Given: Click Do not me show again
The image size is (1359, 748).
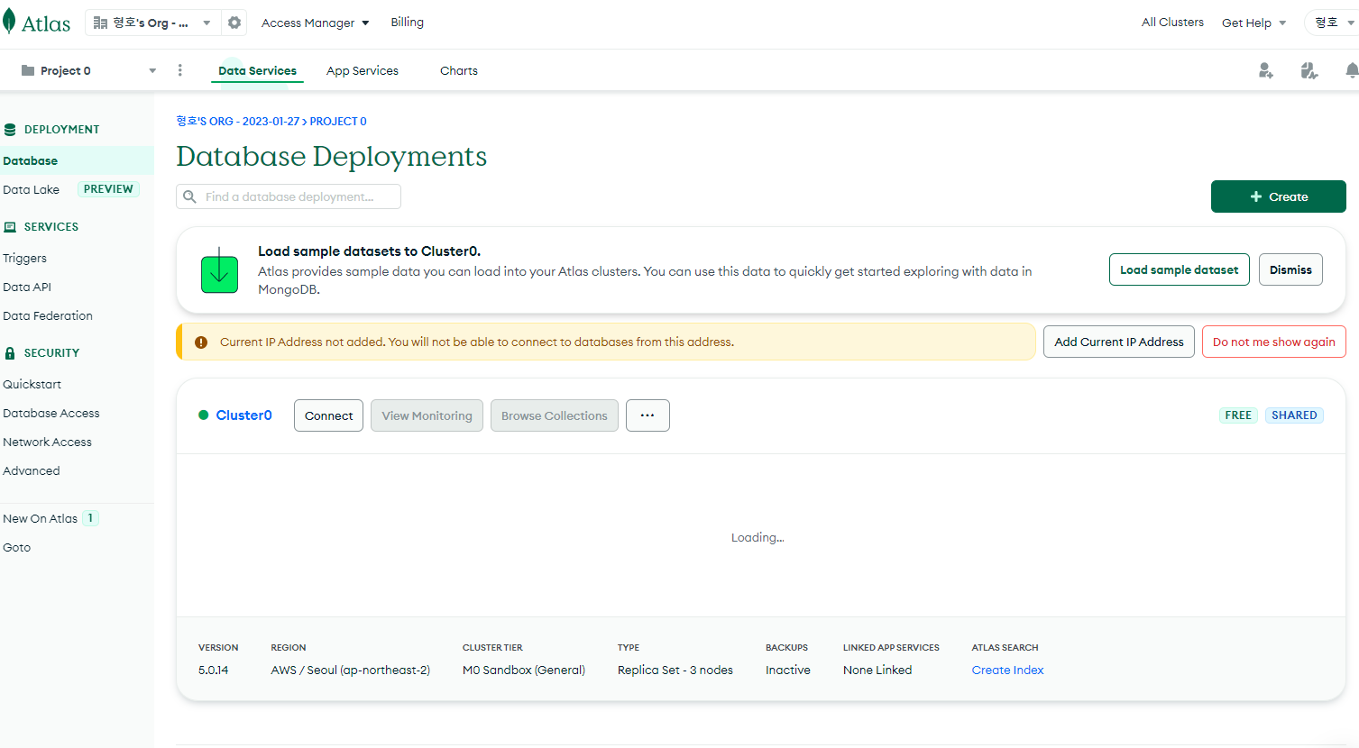Looking at the screenshot, I should click(1273, 342).
